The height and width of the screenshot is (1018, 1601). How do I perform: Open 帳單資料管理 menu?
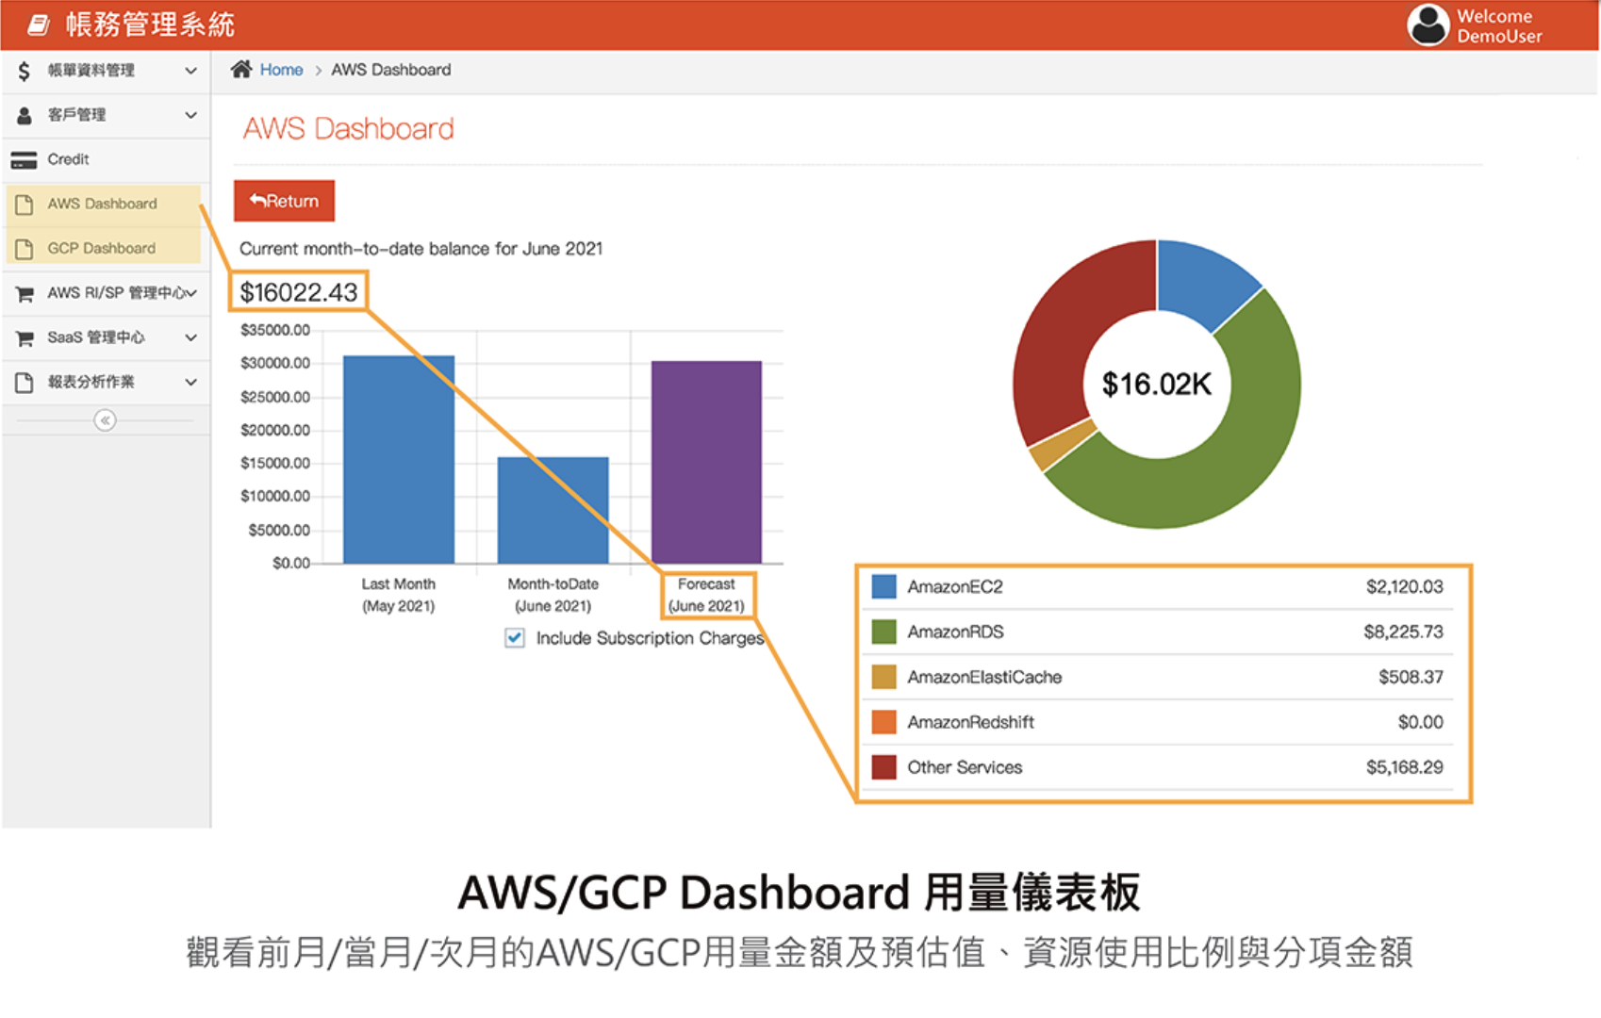(x=106, y=71)
